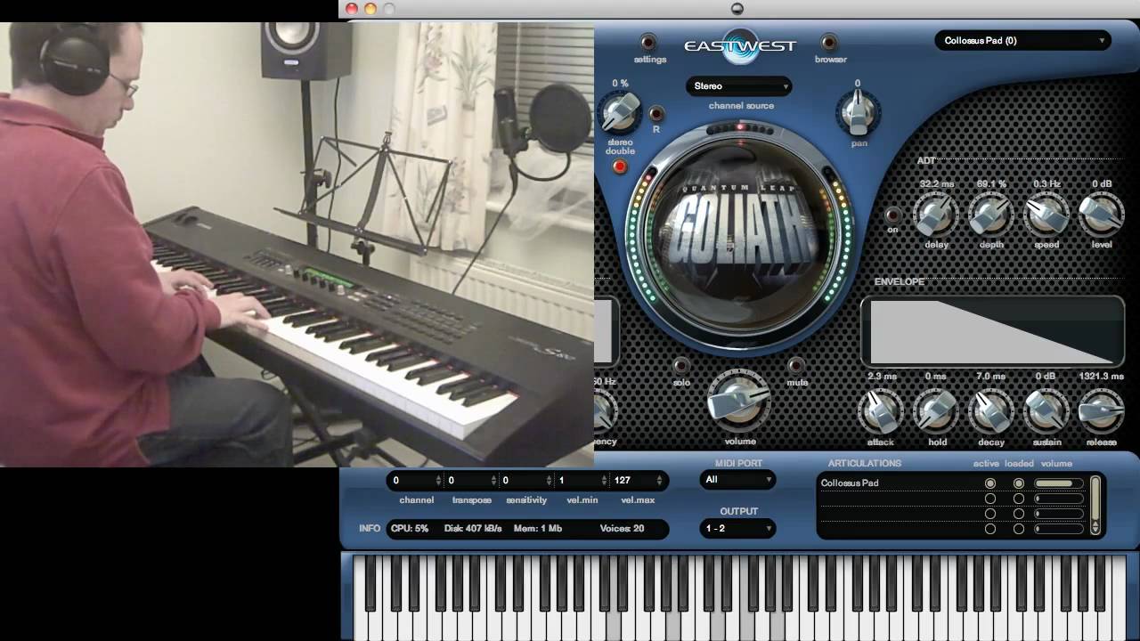The height and width of the screenshot is (641, 1140).
Task: Click the Goliath orb display
Action: coord(739,233)
